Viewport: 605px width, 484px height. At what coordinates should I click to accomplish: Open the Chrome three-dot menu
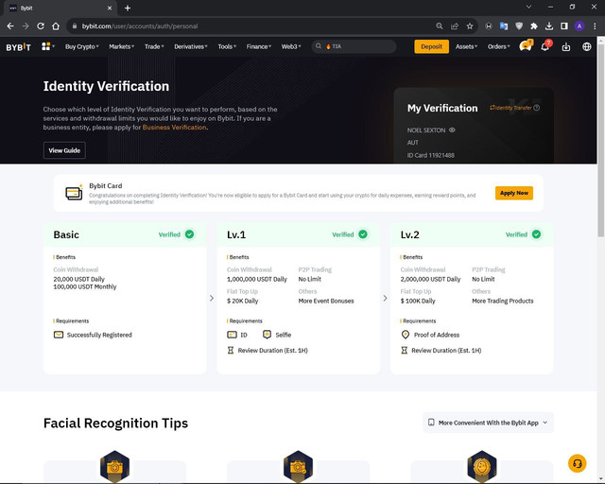click(x=595, y=26)
